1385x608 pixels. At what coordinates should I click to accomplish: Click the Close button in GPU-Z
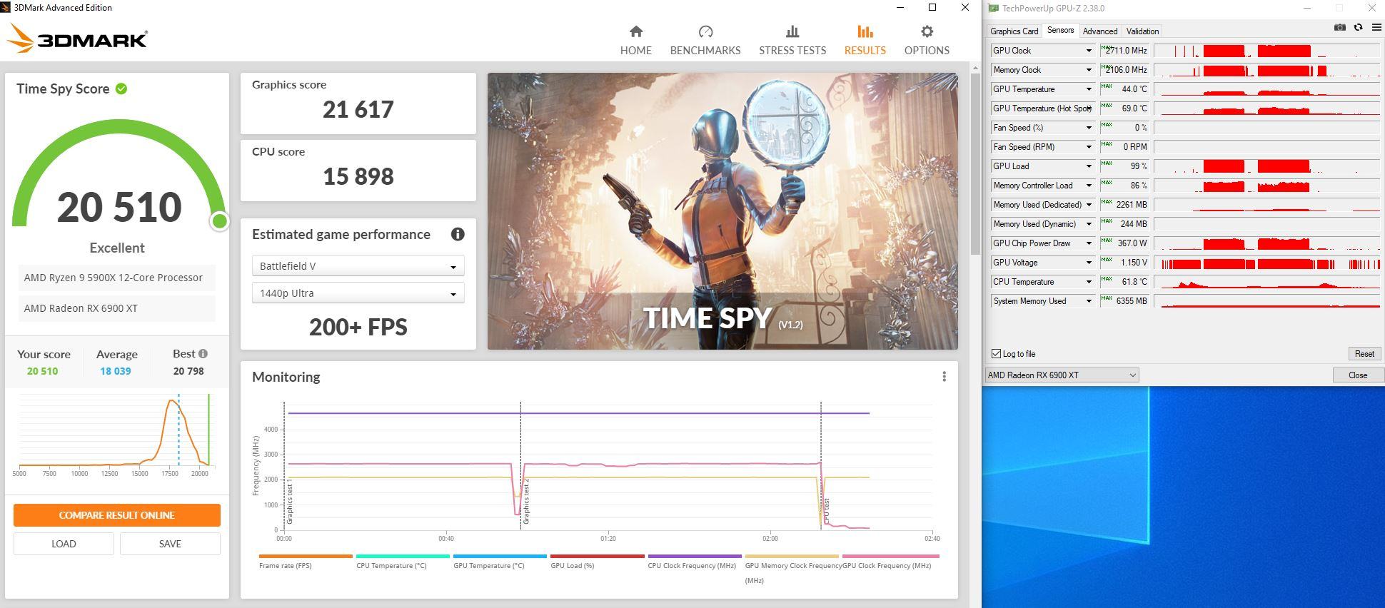point(1357,375)
